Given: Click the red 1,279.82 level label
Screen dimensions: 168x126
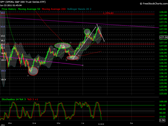Looking at the screenshot, I should (108, 13).
